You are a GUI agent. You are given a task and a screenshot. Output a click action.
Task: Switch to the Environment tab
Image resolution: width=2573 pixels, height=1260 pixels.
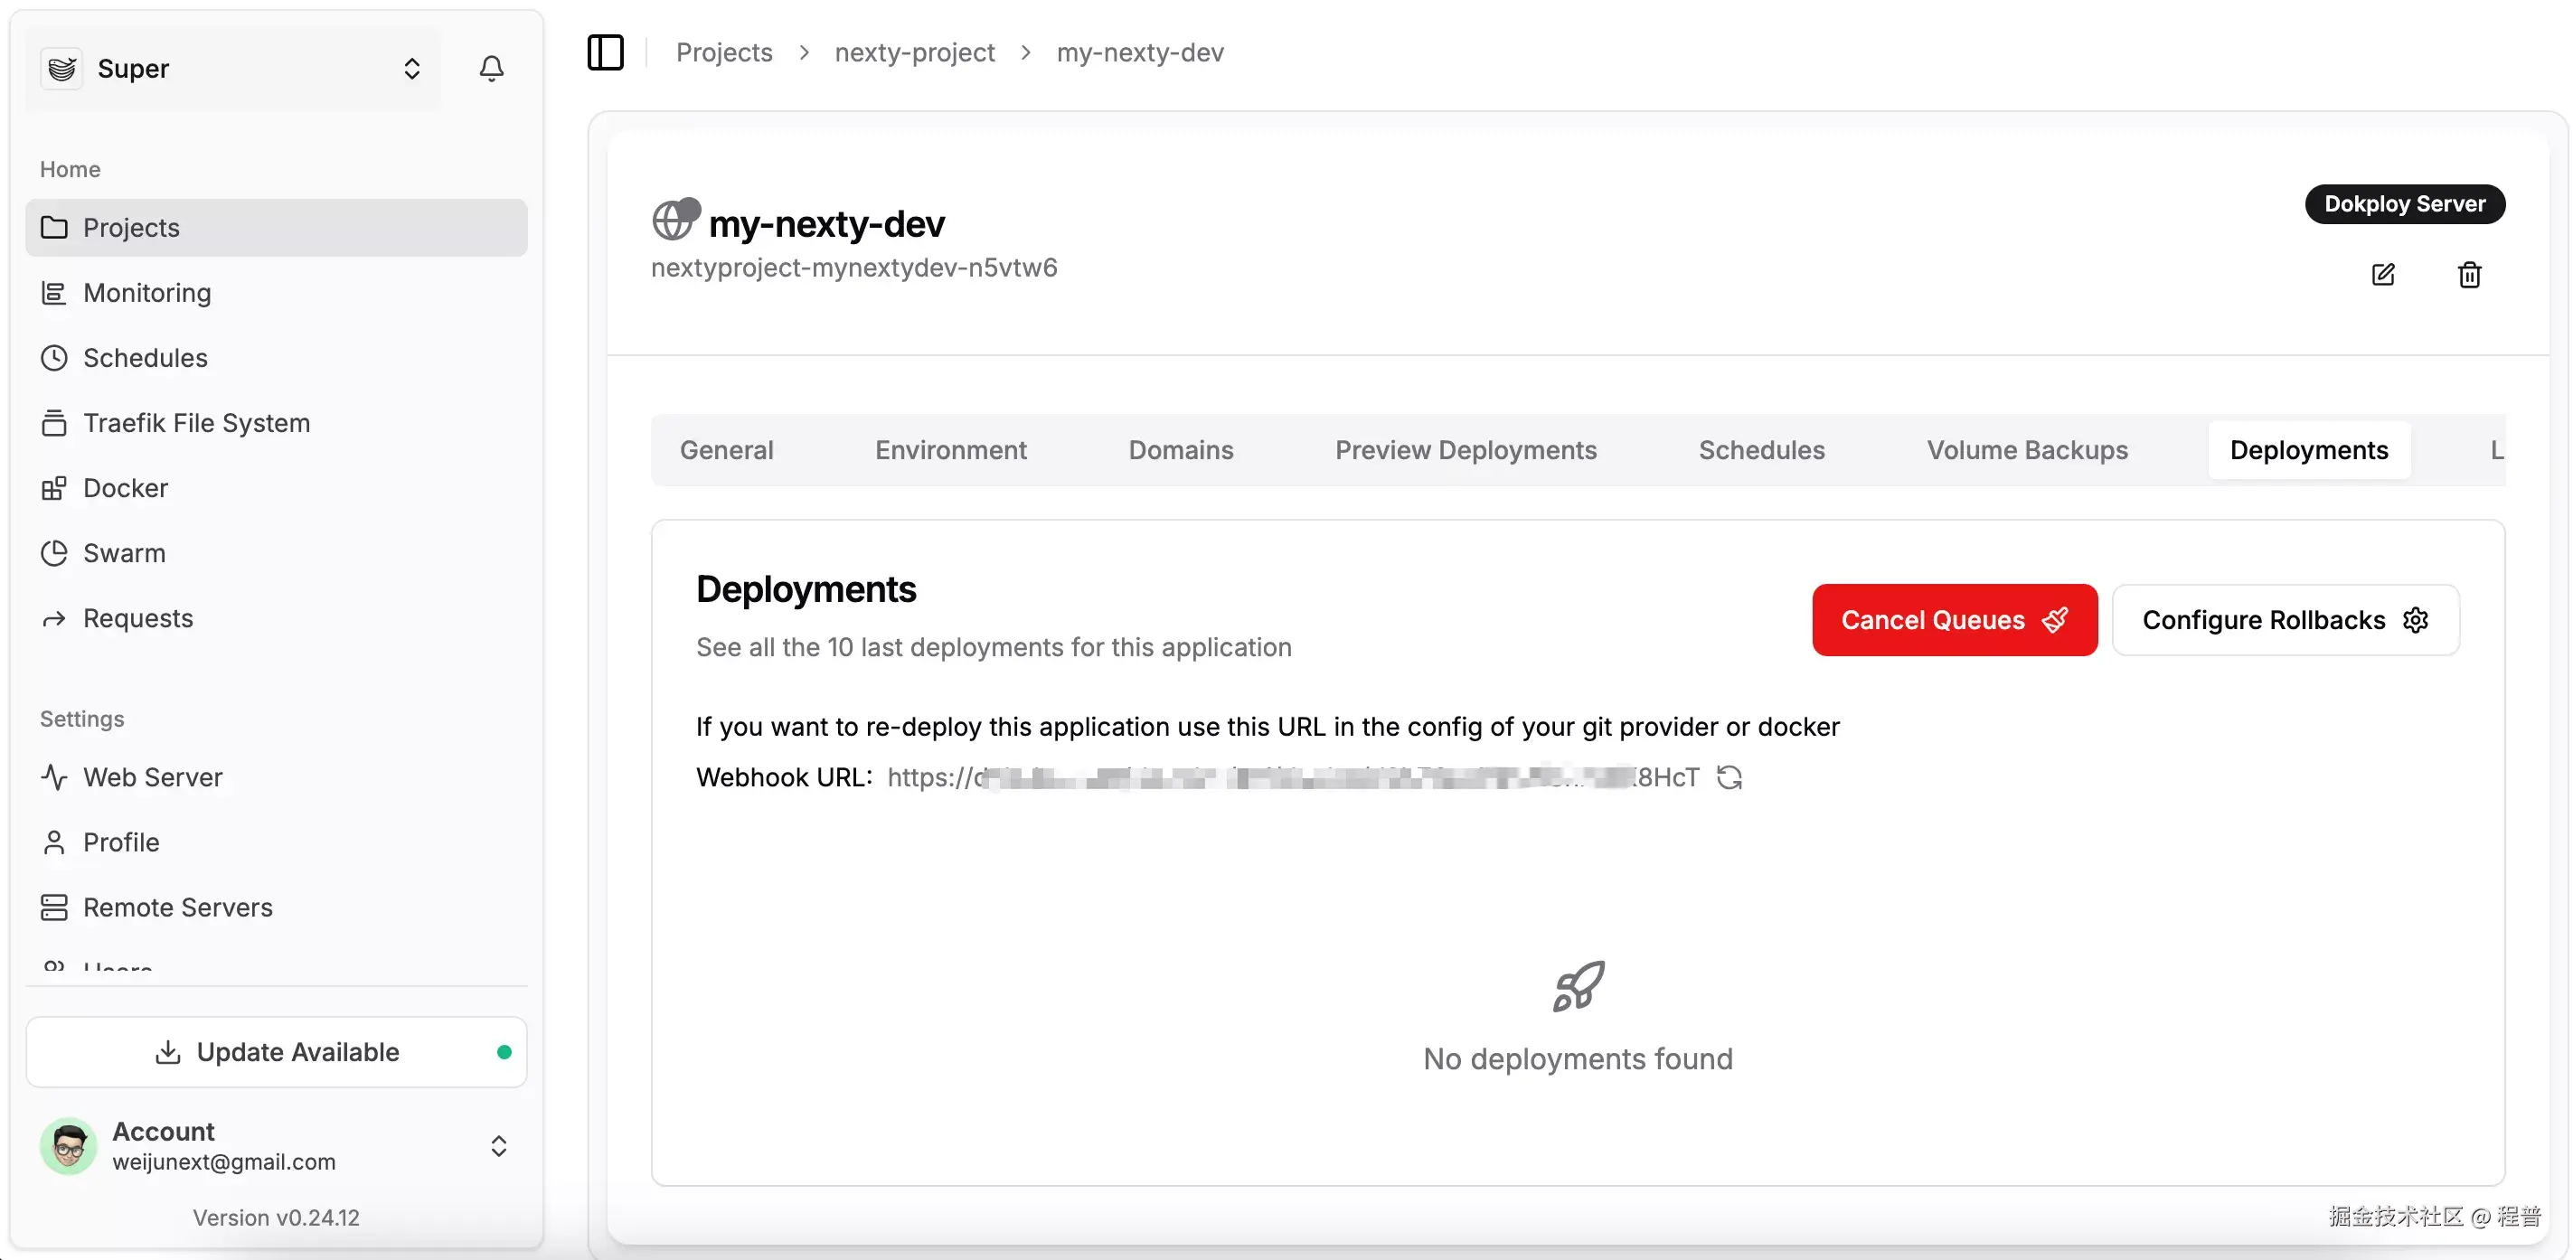tap(950, 449)
